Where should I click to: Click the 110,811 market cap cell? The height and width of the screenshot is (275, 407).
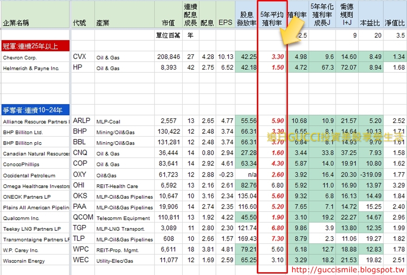point(168,217)
